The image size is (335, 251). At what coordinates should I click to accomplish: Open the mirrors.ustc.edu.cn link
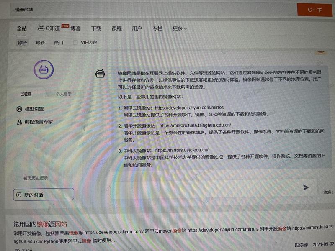pyautogui.click(x=182, y=150)
